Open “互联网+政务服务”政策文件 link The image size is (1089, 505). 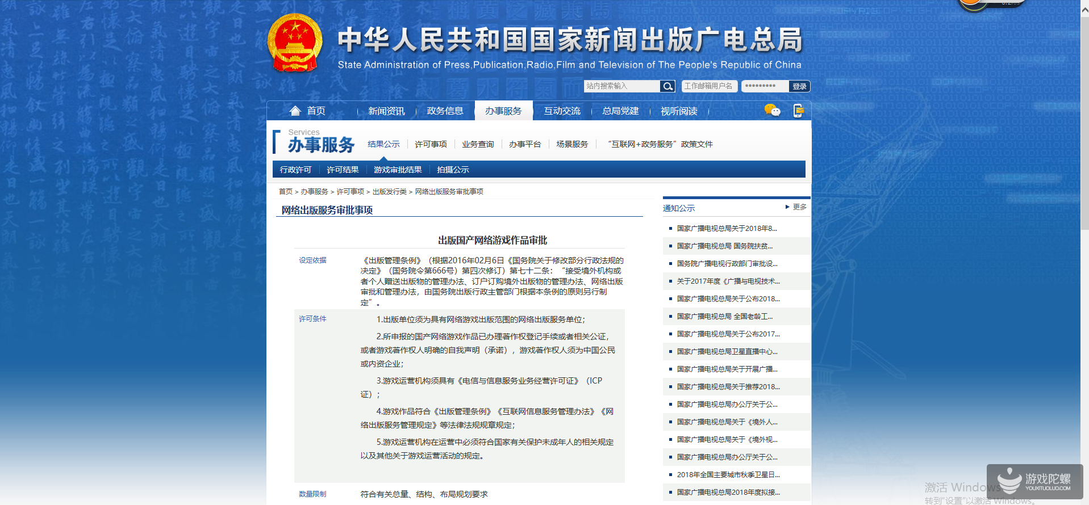pyautogui.click(x=660, y=144)
